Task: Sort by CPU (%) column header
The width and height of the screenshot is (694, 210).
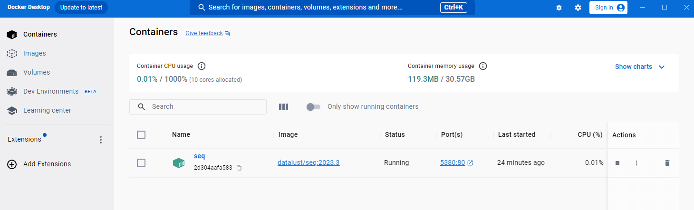Action: point(590,135)
